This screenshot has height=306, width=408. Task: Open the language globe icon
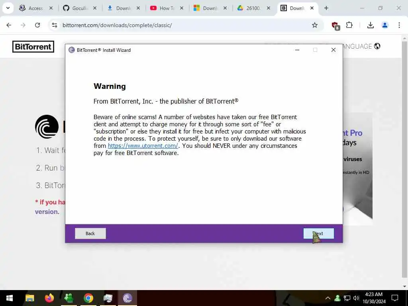(377, 46)
